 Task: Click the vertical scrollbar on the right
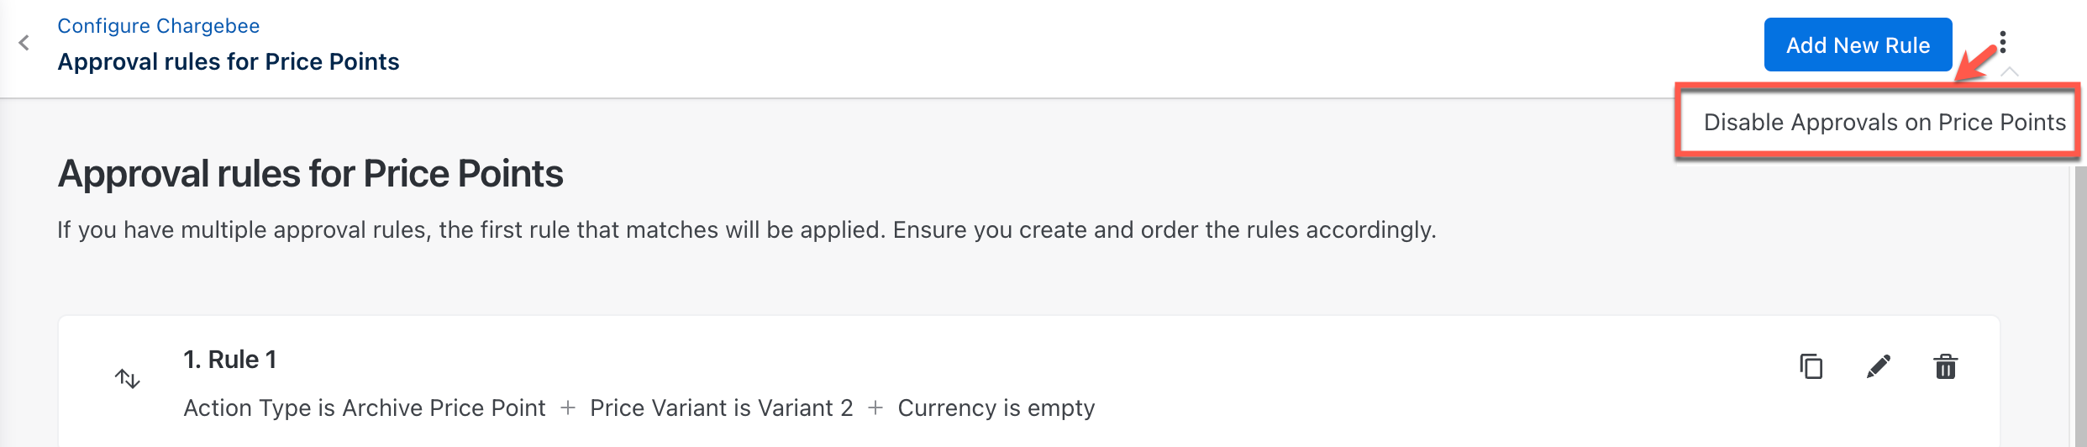click(2080, 302)
